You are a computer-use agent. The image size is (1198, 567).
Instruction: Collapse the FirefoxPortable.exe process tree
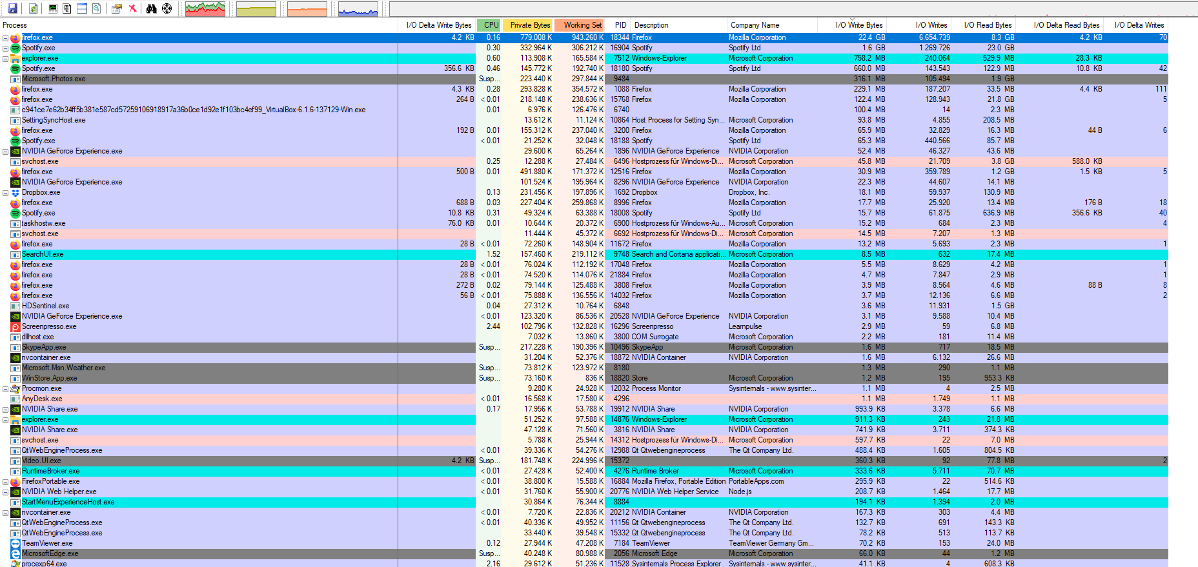tap(5, 482)
